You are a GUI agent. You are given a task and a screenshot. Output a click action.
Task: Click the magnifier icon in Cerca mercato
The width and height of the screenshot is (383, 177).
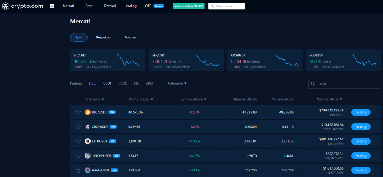coord(212,6)
